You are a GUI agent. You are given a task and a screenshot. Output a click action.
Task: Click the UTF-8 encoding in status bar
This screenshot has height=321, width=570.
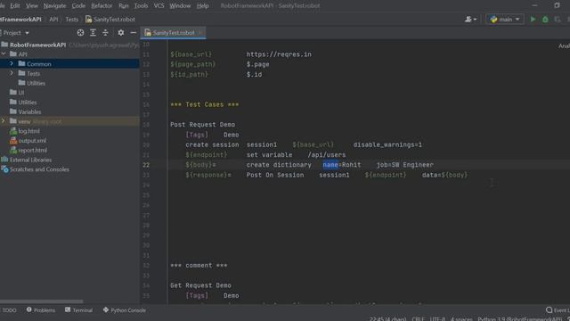(437, 319)
